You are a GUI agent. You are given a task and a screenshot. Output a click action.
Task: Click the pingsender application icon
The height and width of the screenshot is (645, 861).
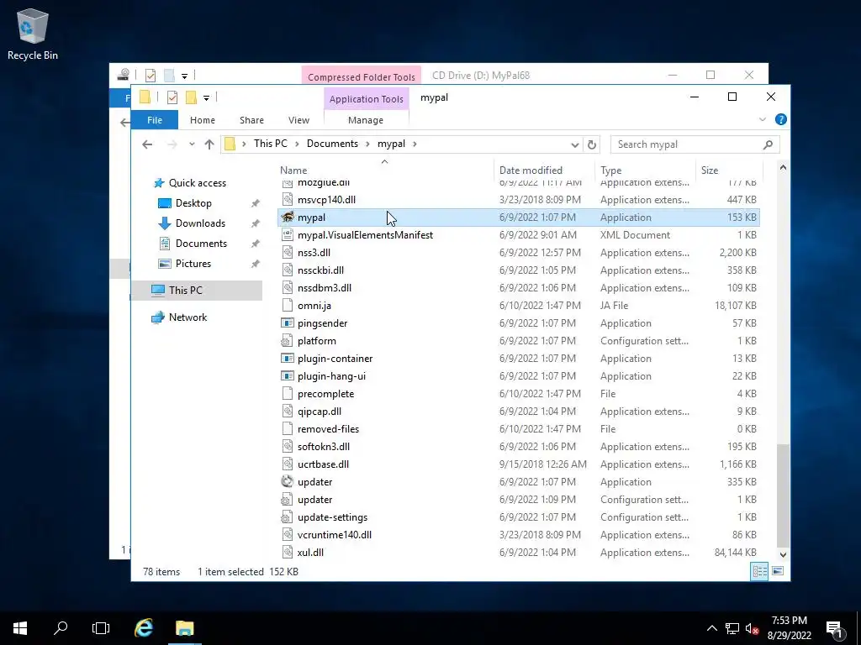click(x=288, y=323)
